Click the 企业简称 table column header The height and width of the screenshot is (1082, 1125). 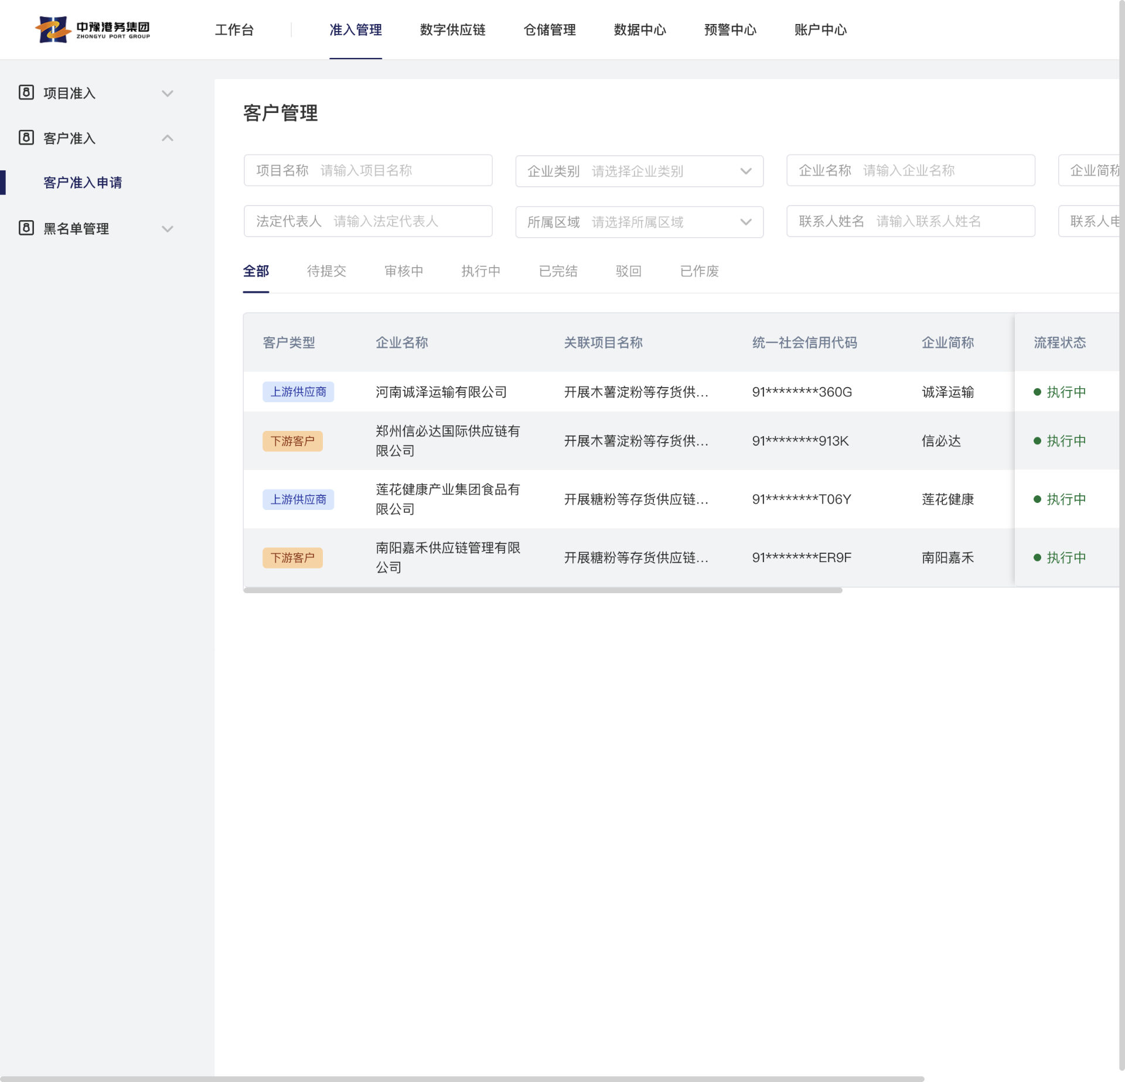(x=948, y=343)
